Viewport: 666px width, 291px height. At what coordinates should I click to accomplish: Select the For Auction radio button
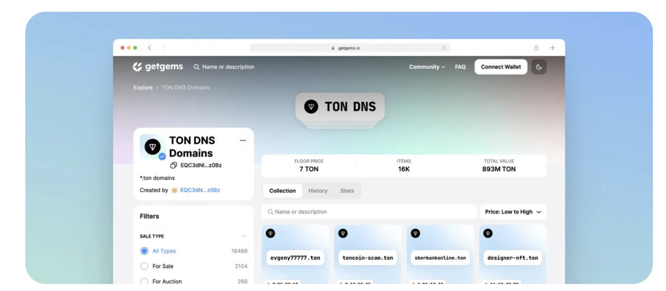point(144,281)
